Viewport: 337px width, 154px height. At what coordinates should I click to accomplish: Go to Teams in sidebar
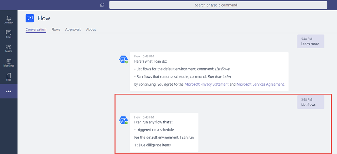tap(8, 48)
